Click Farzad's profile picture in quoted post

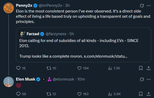point(22,34)
